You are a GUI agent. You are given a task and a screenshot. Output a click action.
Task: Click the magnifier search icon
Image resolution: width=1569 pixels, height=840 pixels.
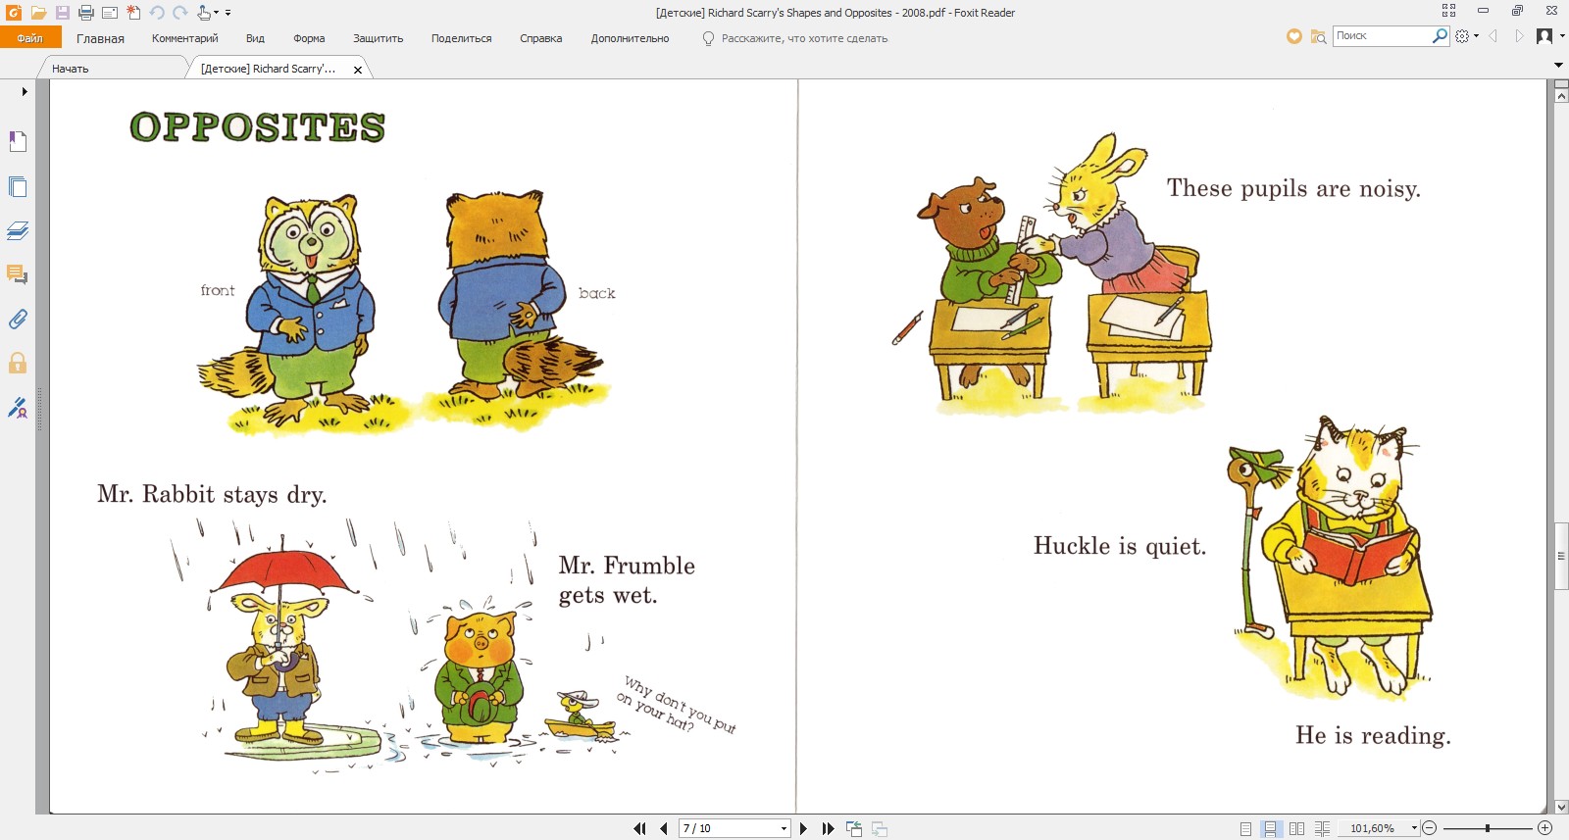(1440, 35)
